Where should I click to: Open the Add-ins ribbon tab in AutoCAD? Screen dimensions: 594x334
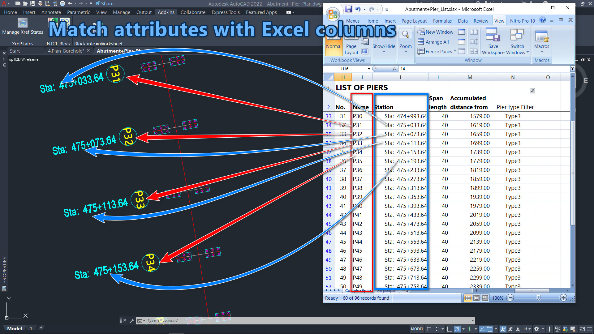166,12
